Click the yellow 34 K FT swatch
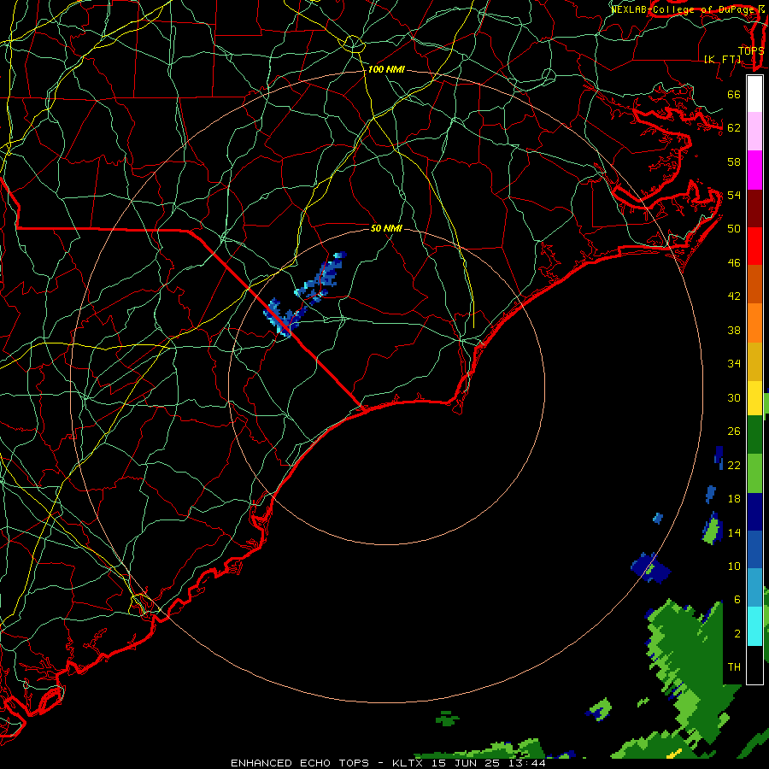 (x=754, y=399)
